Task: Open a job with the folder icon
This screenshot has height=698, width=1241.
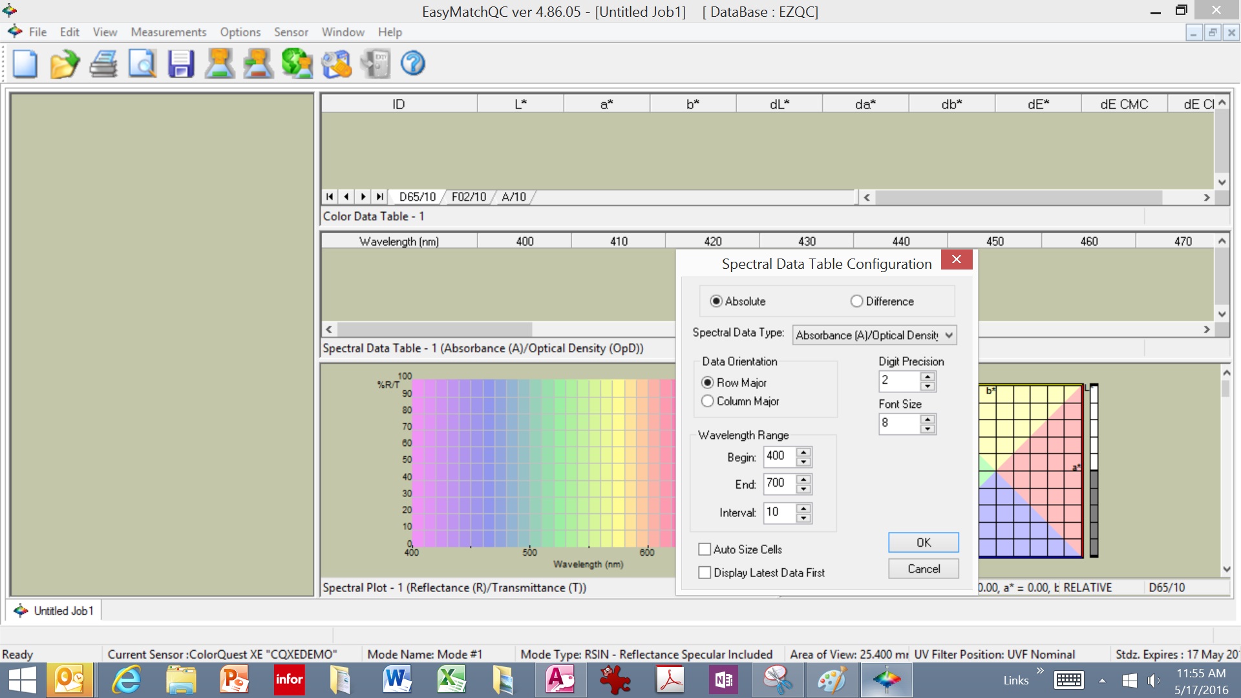Action: (x=64, y=63)
